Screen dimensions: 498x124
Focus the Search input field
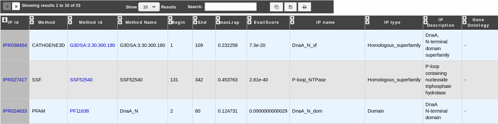231,7
